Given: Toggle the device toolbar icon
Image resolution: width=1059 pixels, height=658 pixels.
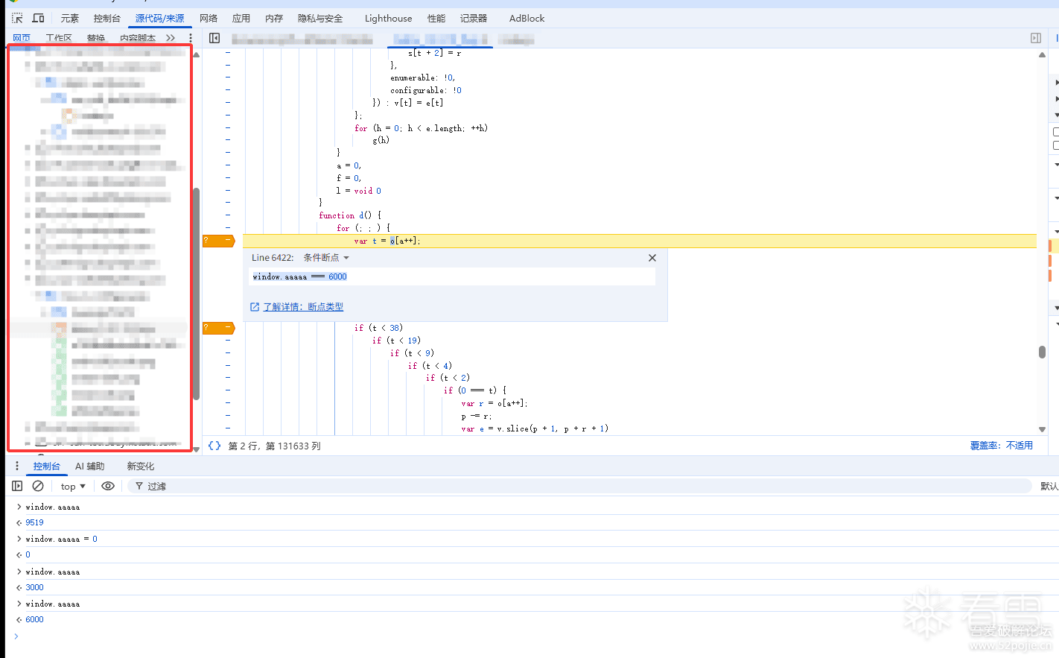Looking at the screenshot, I should click(x=38, y=18).
